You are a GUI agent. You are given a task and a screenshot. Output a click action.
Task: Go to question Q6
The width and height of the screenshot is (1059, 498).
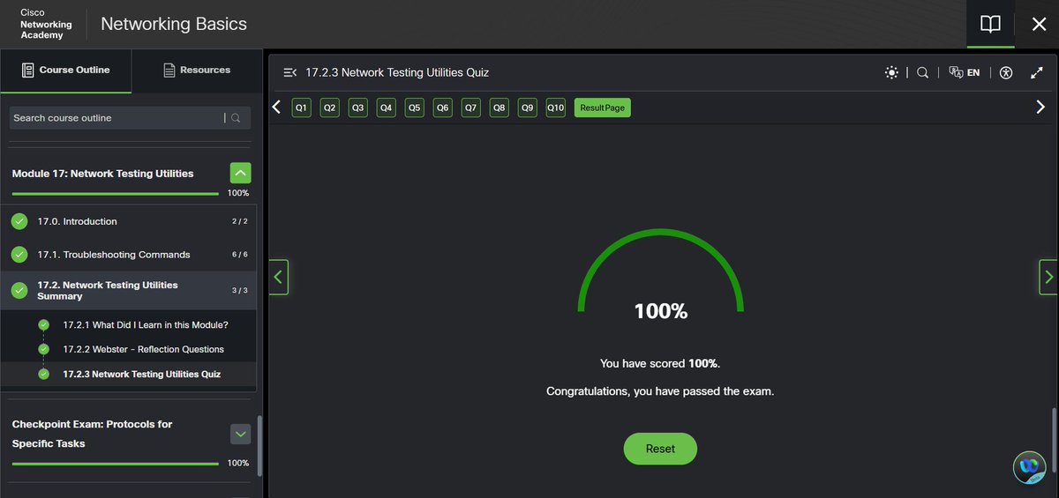click(x=442, y=108)
